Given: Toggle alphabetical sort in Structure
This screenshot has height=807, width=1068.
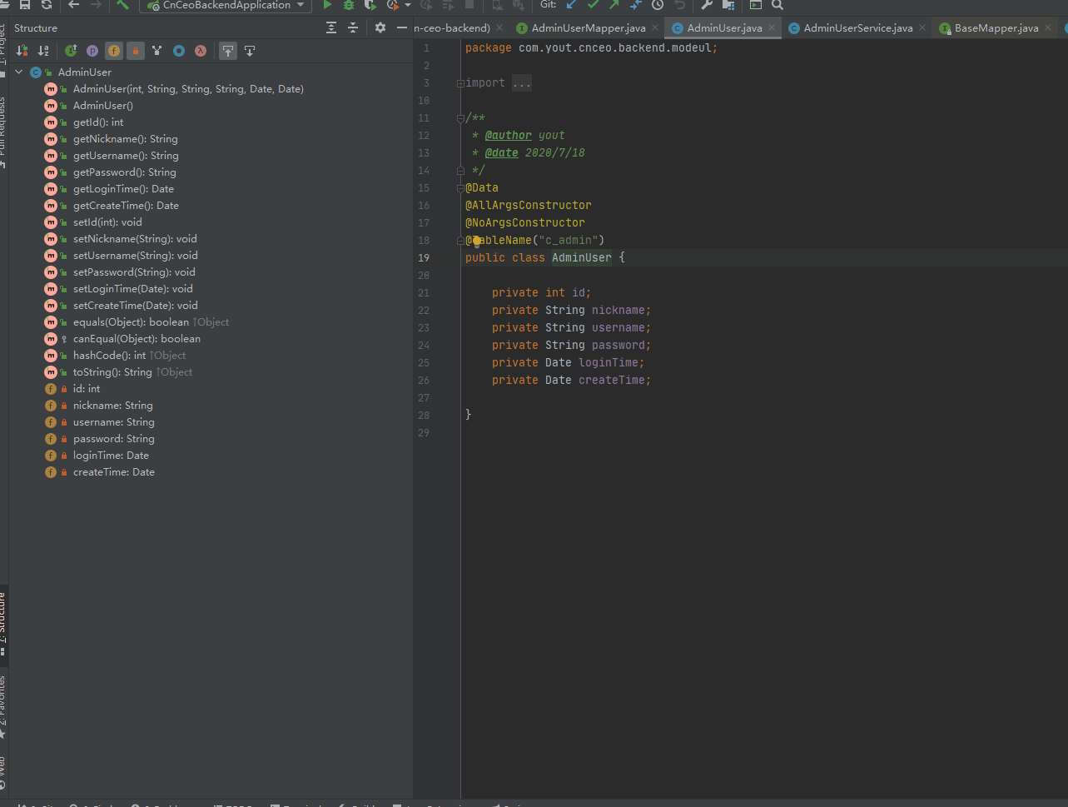Looking at the screenshot, I should coord(43,51).
